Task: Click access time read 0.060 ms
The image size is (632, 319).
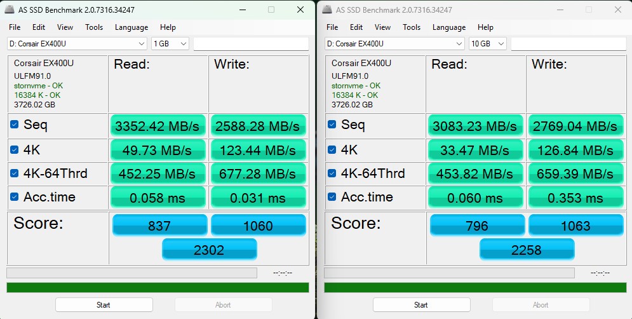Action: click(476, 197)
